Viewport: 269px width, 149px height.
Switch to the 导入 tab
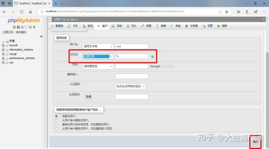[132, 26]
